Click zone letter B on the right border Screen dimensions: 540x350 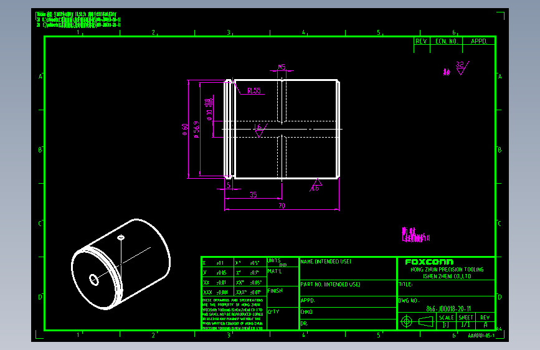pos(500,150)
